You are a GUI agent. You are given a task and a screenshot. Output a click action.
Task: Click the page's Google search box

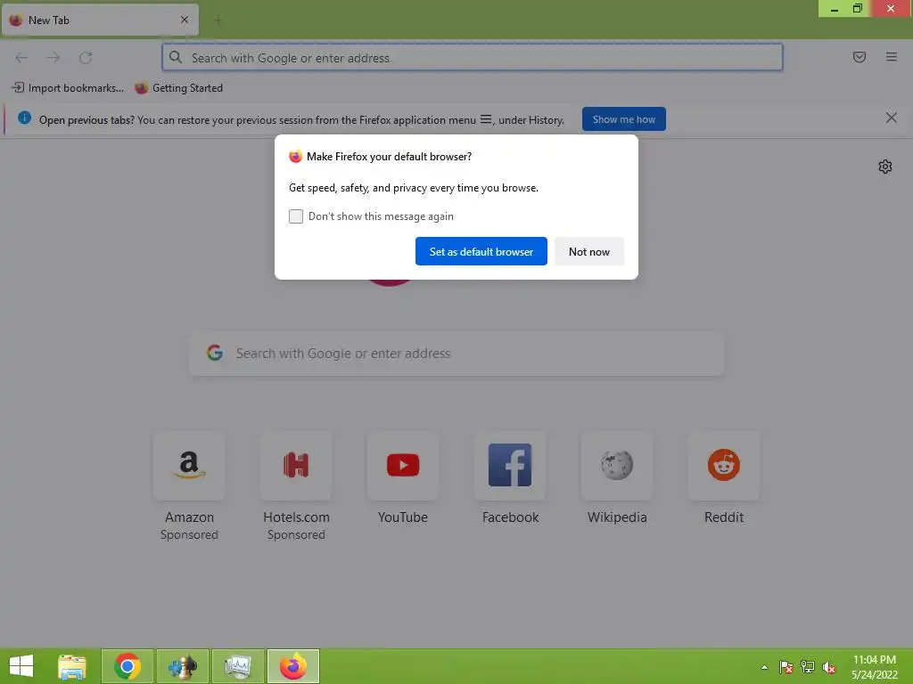pos(456,354)
